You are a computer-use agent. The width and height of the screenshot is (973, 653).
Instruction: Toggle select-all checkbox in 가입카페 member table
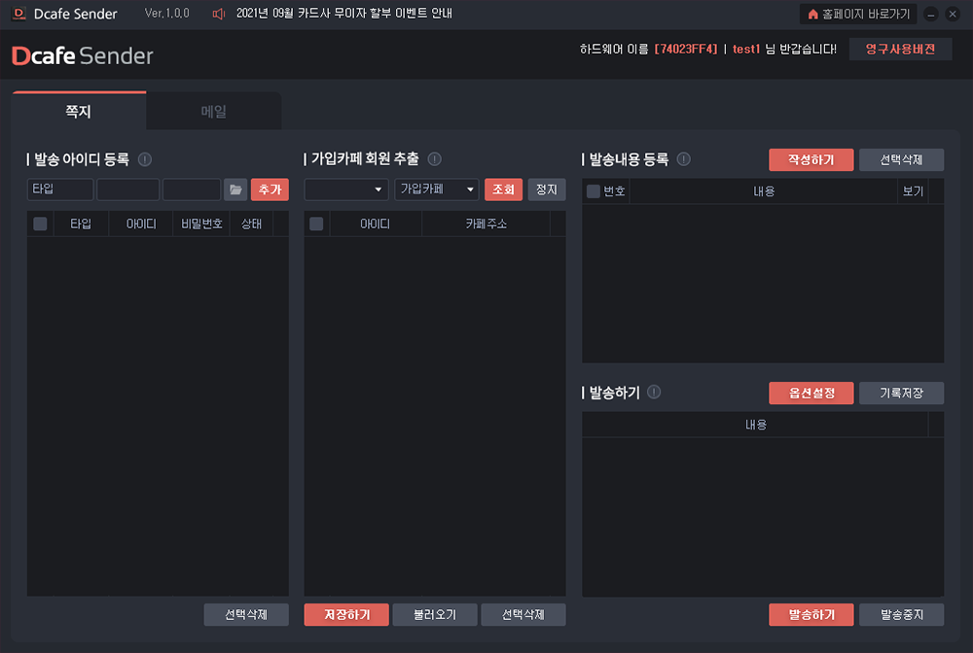pos(316,223)
